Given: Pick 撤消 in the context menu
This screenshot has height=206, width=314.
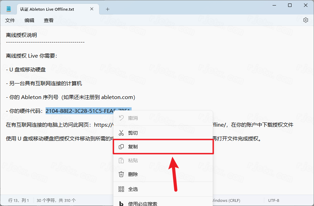Looking at the screenshot, I should (x=133, y=118).
